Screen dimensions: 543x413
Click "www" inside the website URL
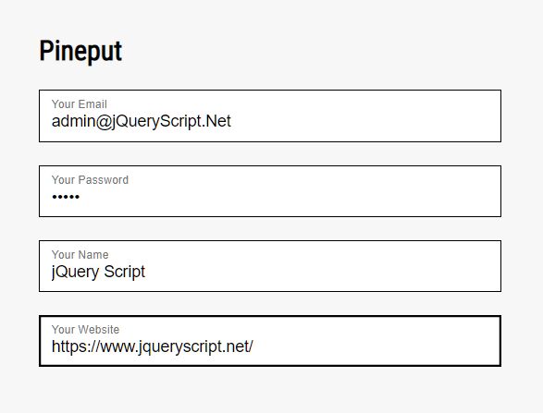coord(117,346)
